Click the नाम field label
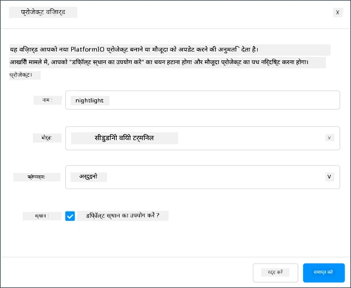351x288 pixels. (47, 100)
